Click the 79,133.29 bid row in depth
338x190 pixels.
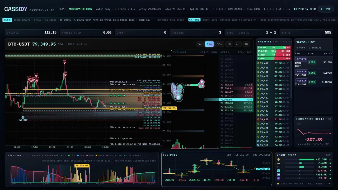click(x=236, y=111)
